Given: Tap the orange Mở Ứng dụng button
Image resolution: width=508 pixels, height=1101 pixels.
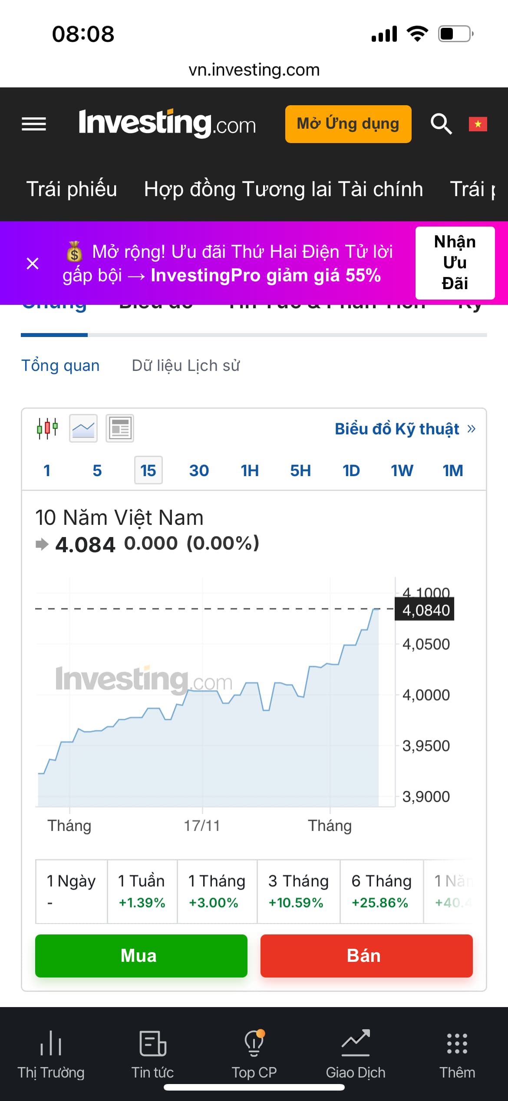Looking at the screenshot, I should (x=348, y=124).
